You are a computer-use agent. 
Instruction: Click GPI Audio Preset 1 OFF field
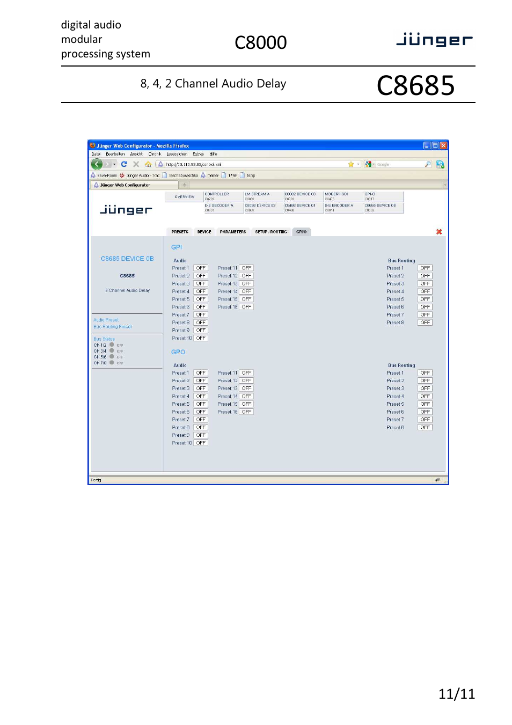(201, 268)
